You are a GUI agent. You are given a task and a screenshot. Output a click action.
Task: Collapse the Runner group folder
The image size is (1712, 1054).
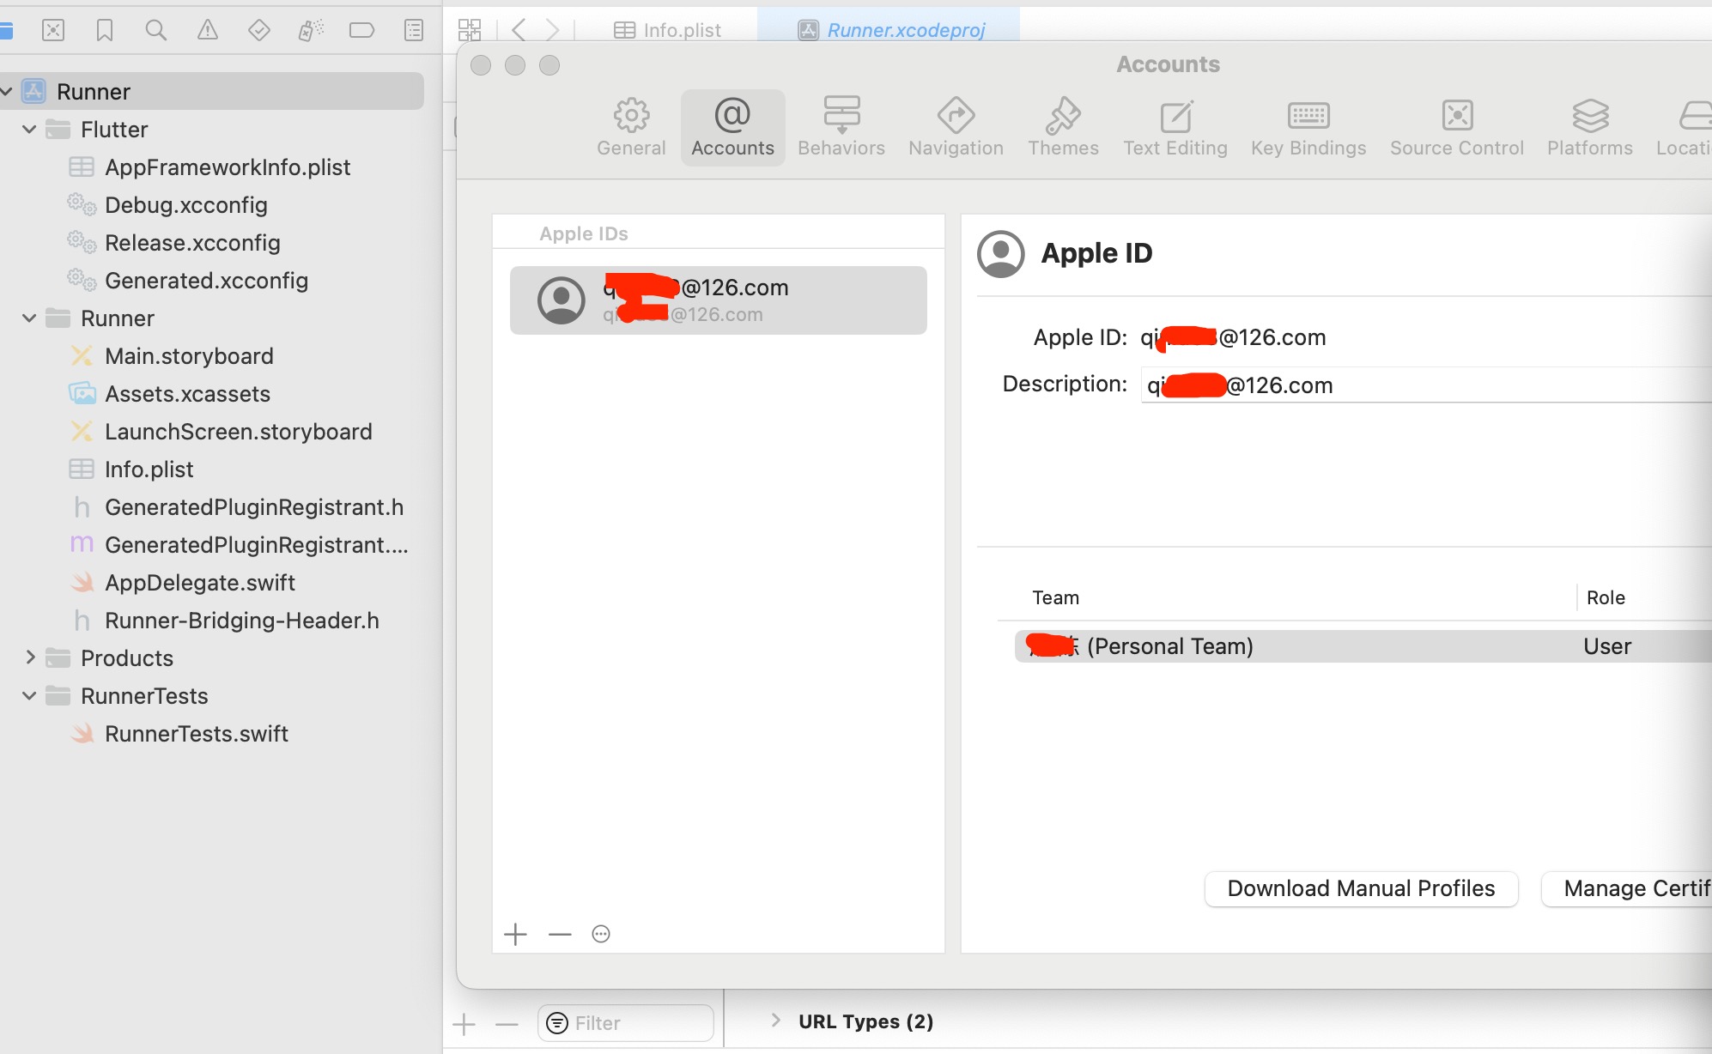[29, 318]
